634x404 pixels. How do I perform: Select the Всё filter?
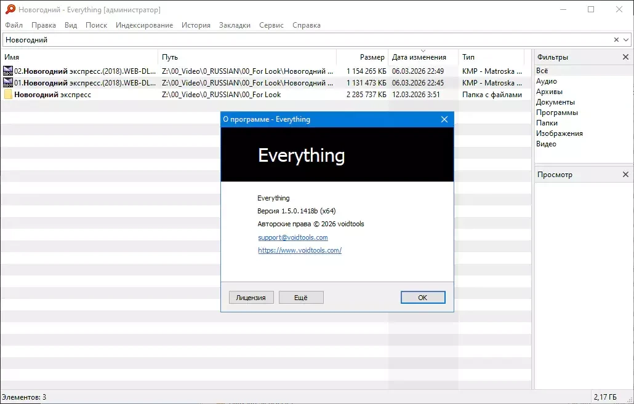pos(542,71)
